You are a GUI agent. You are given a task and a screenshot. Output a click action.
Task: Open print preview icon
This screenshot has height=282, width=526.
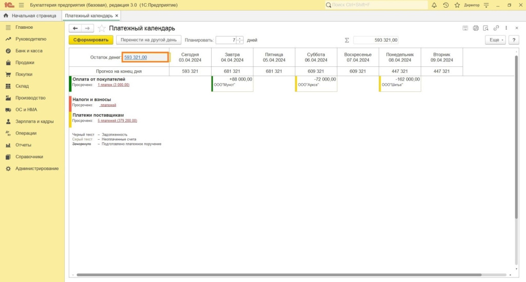486,28
